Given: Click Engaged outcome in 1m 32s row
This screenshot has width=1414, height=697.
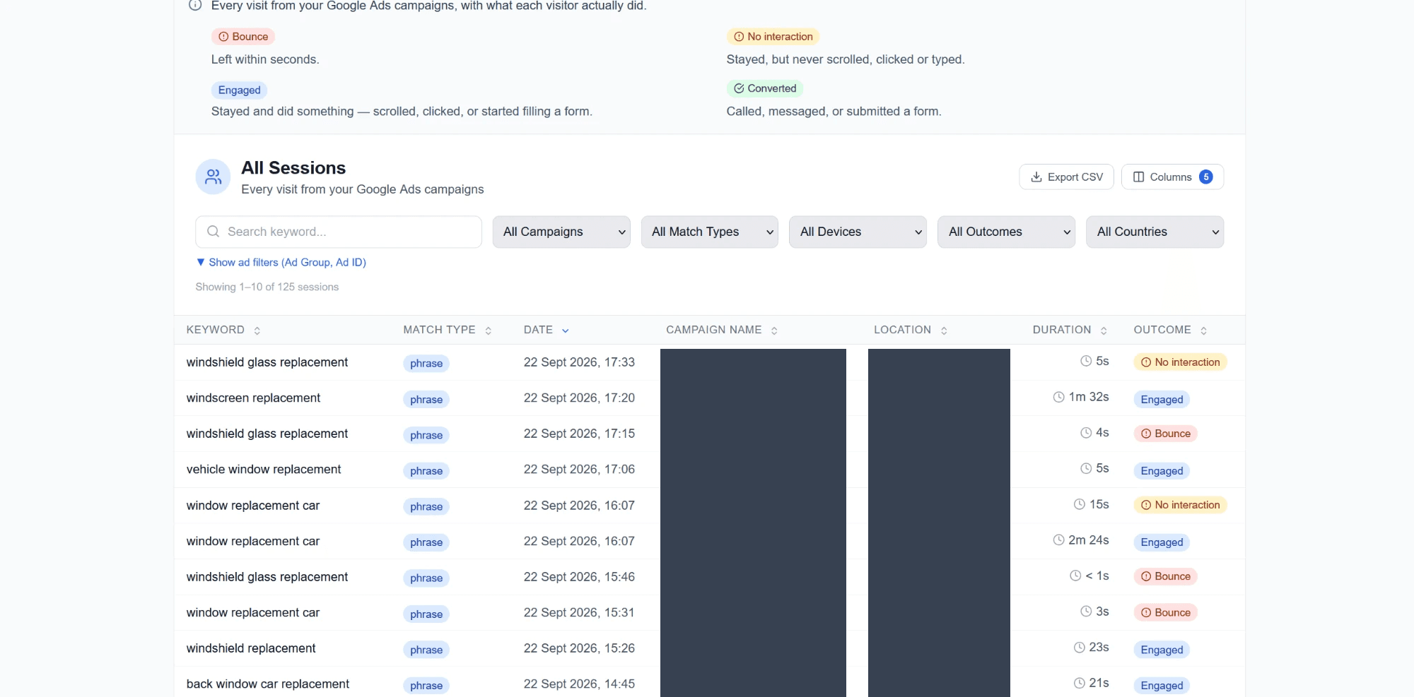Looking at the screenshot, I should click(x=1162, y=400).
